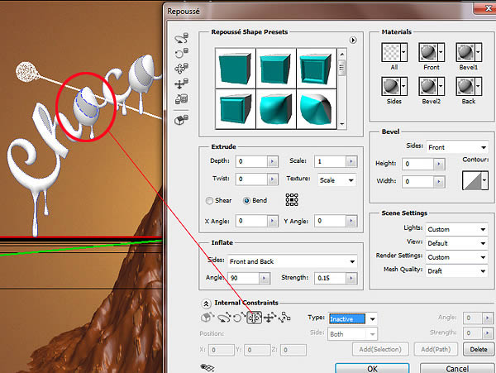Select the 3D object slide tool icon
Viewport: 496px width, 373px height.
click(x=182, y=84)
